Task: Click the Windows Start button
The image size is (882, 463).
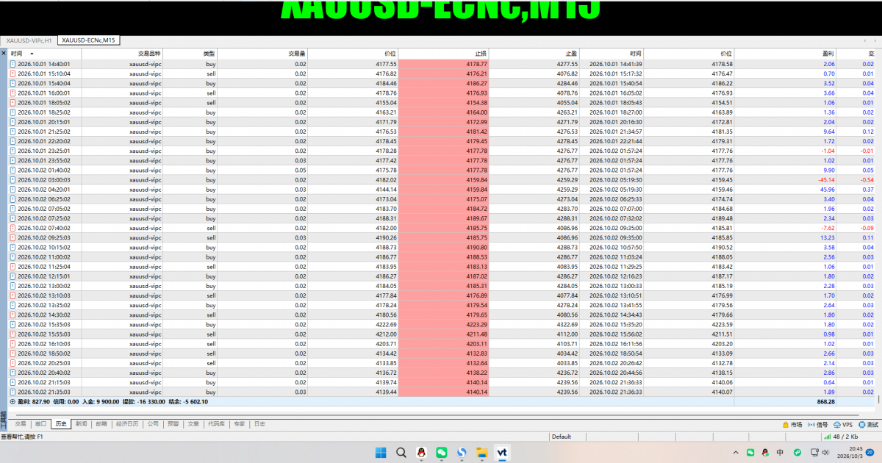Action: pos(380,452)
